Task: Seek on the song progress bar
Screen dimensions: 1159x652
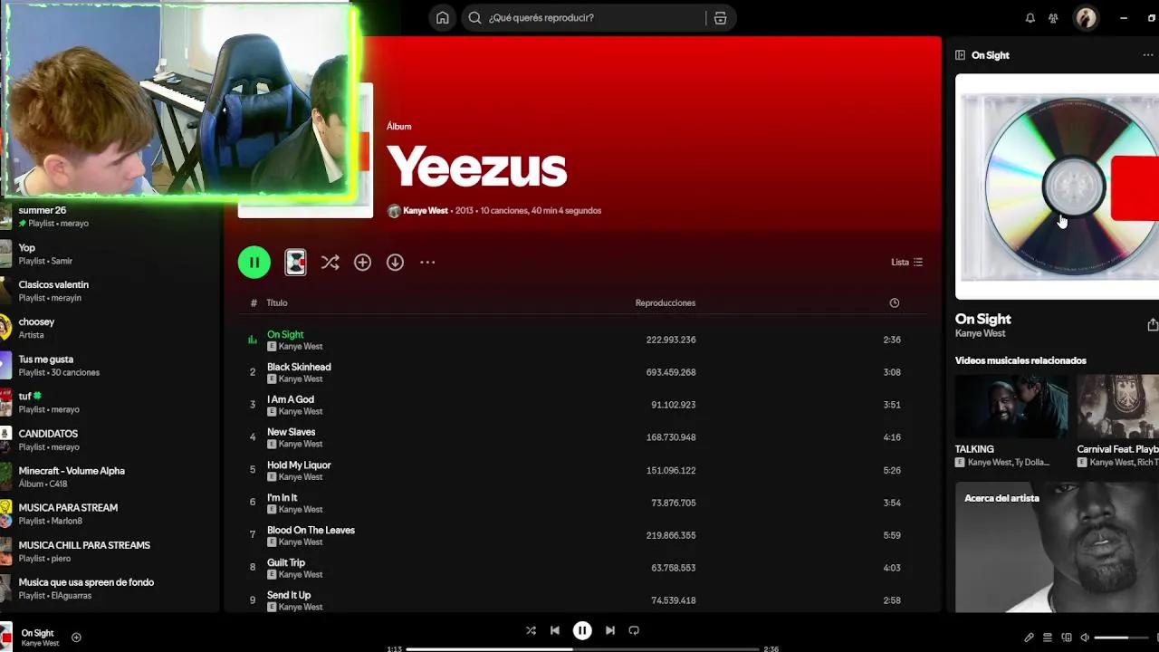Action: 582,649
